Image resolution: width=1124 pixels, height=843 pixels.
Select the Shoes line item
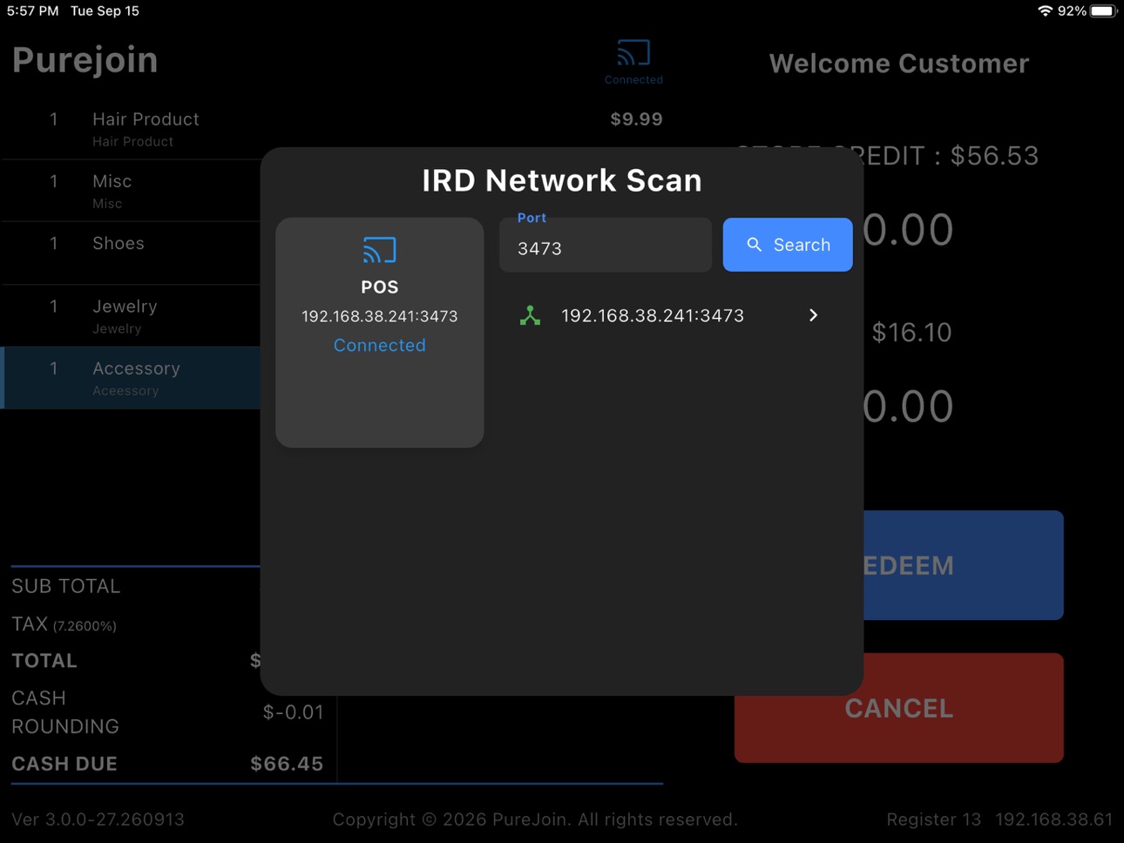pyautogui.click(x=131, y=253)
